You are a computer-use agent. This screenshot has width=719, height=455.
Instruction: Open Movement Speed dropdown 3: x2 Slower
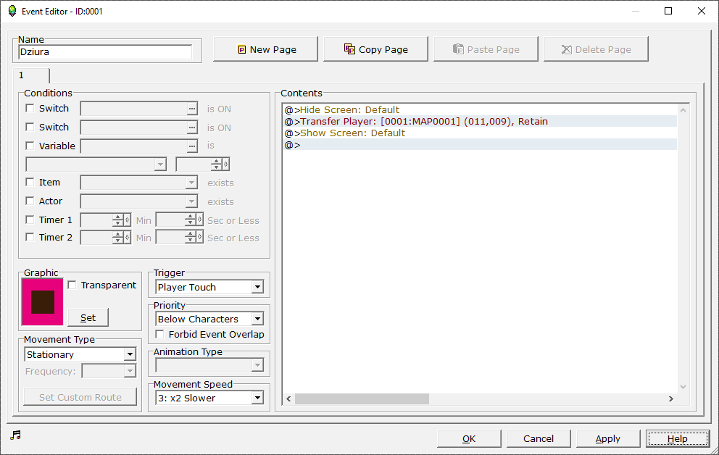click(x=209, y=398)
